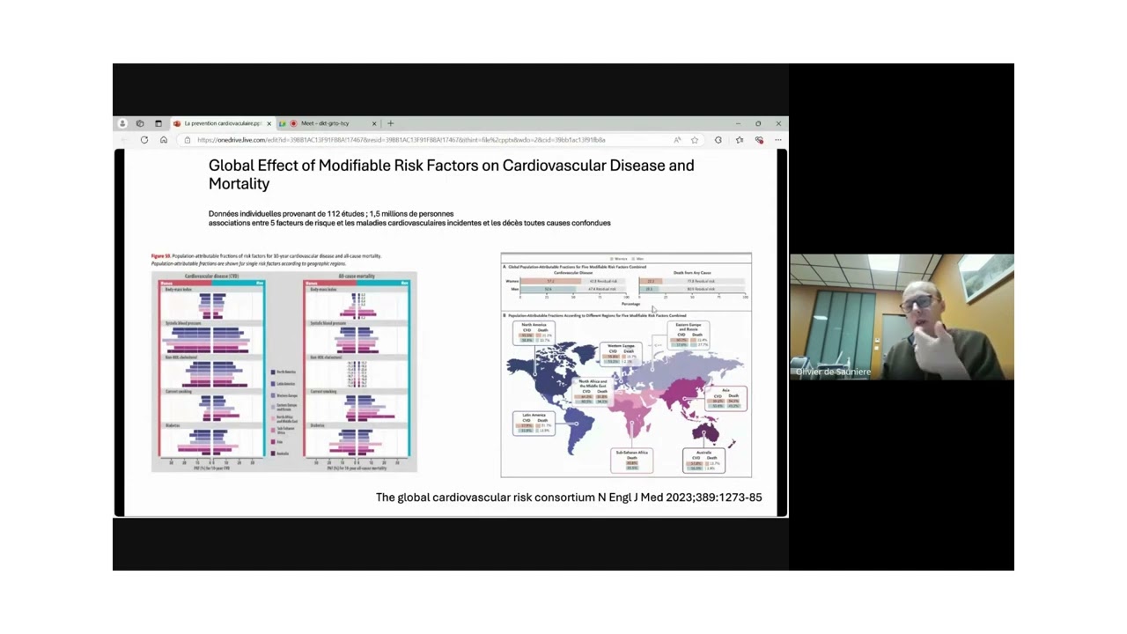Screen dimensions: 1127x634
Task: Select the Olivier de Saunière webcam video tile
Action: pos(902,317)
